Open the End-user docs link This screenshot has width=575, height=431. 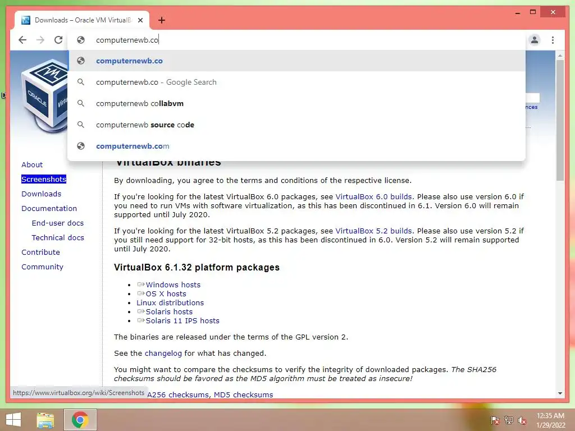58,223
